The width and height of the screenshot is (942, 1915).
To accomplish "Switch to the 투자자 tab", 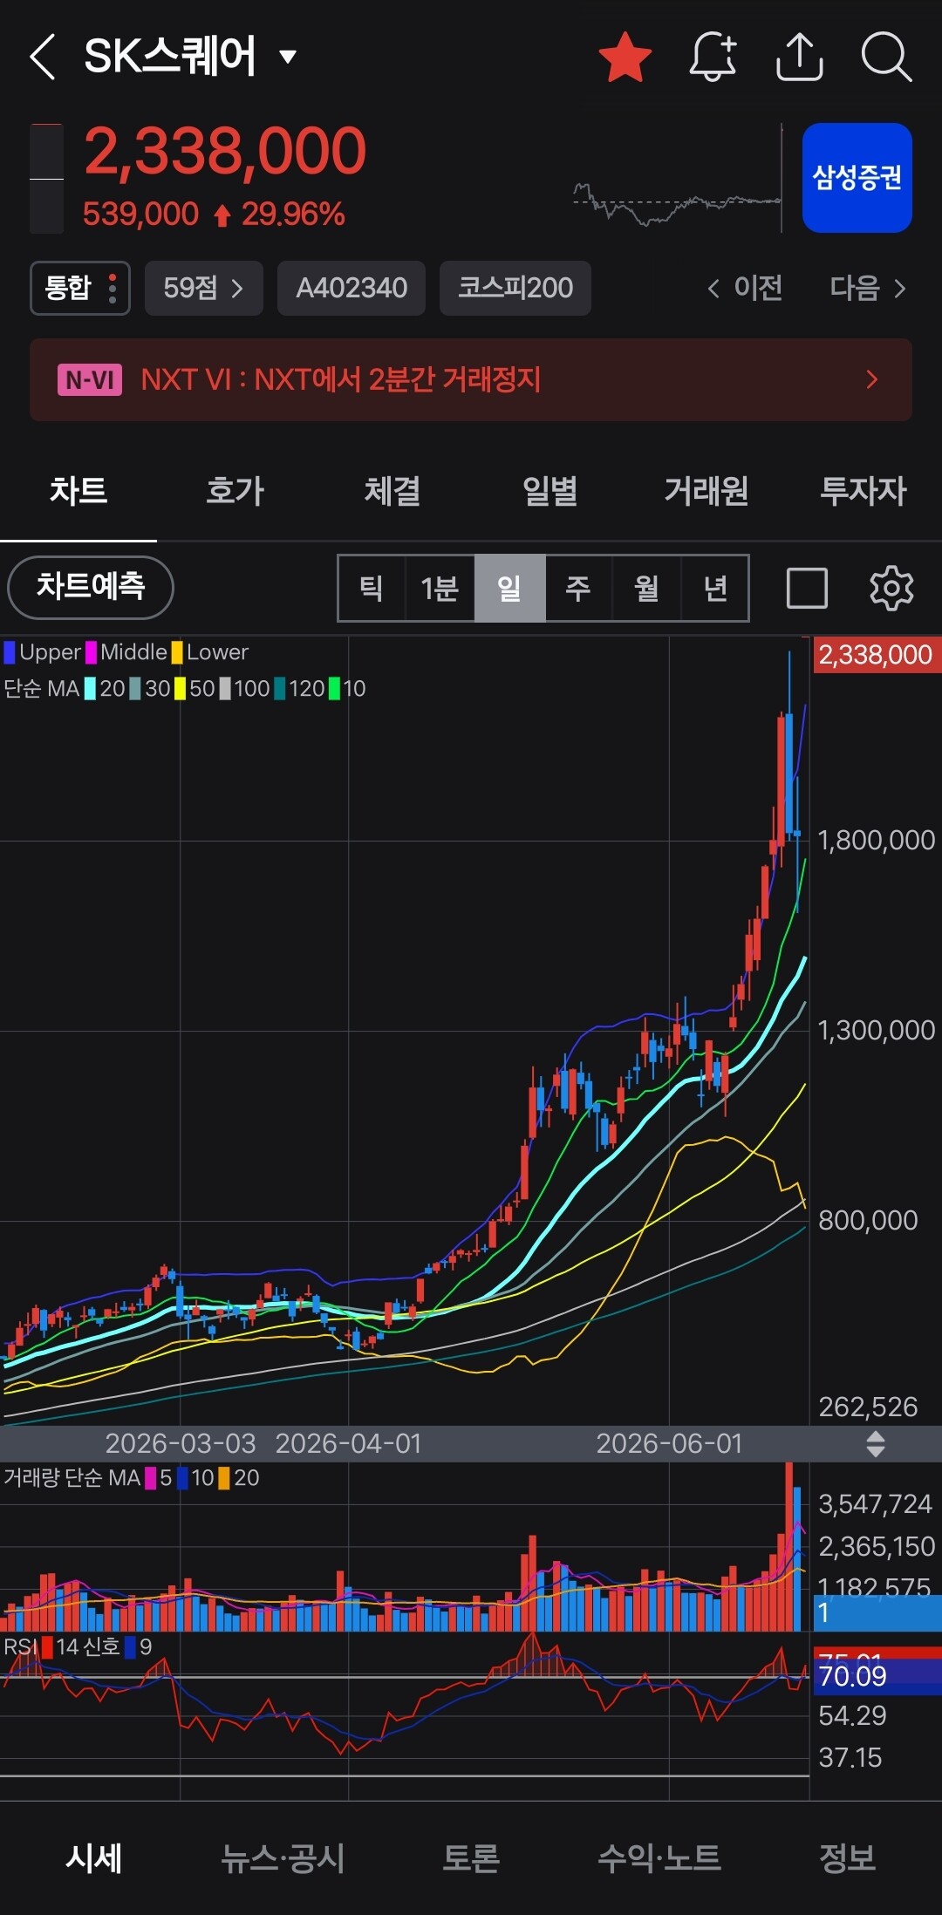I will click(x=863, y=491).
